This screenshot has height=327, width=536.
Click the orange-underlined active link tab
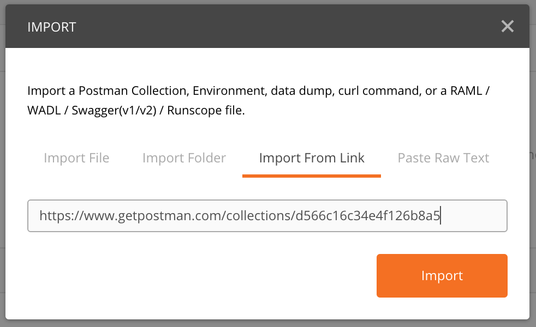312,158
